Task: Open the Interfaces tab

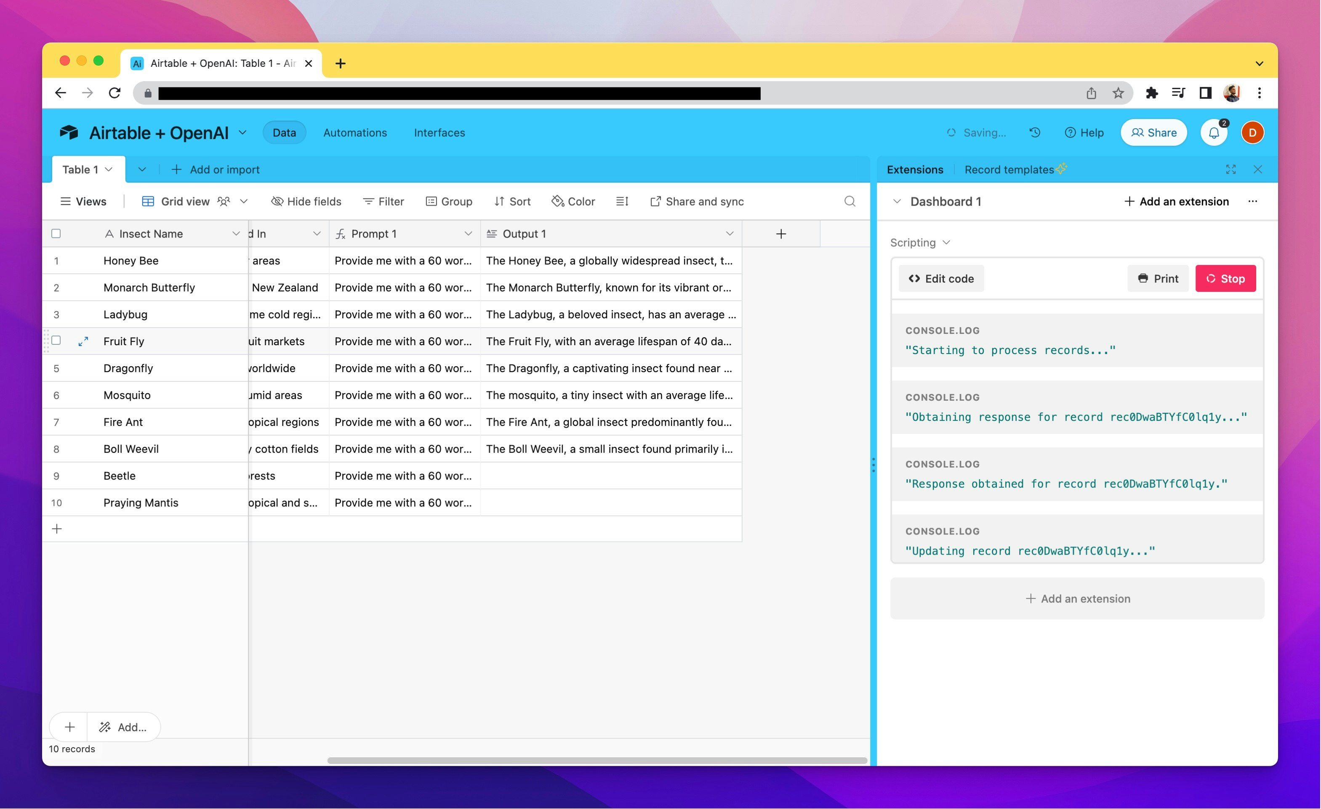Action: pyautogui.click(x=439, y=132)
